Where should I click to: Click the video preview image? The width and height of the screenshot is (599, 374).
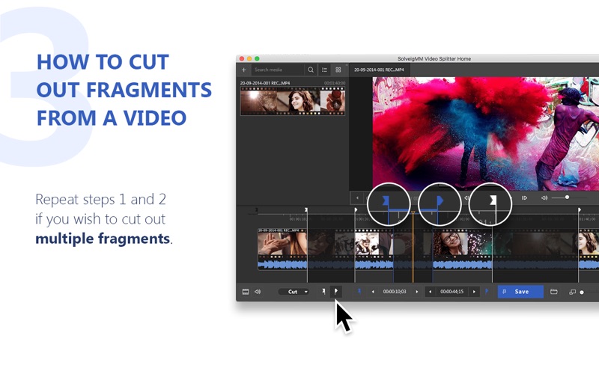click(x=485, y=133)
